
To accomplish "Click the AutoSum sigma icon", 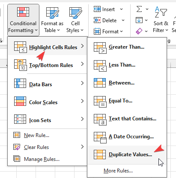I will point(139,9).
